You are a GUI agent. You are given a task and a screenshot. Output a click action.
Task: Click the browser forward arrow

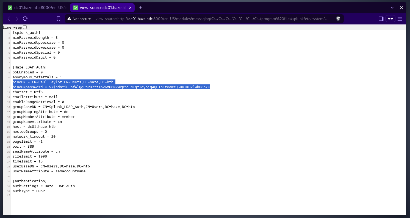pyautogui.click(x=17, y=19)
